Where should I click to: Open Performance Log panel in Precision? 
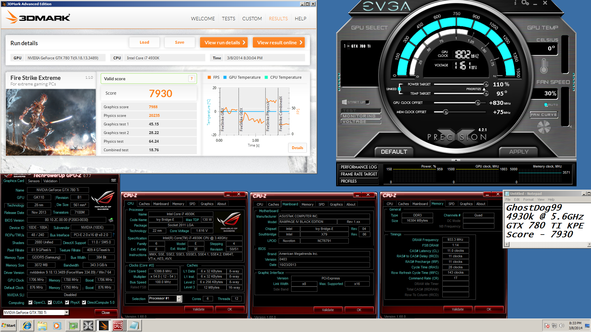359,167
